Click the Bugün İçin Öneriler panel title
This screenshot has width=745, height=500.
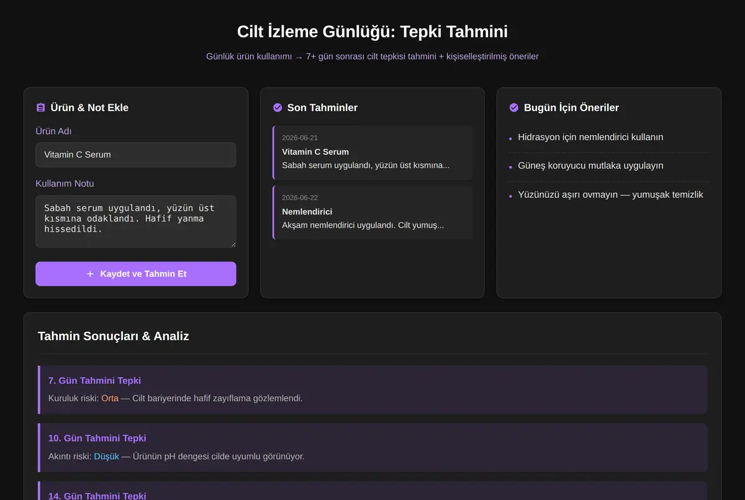pyautogui.click(x=571, y=107)
